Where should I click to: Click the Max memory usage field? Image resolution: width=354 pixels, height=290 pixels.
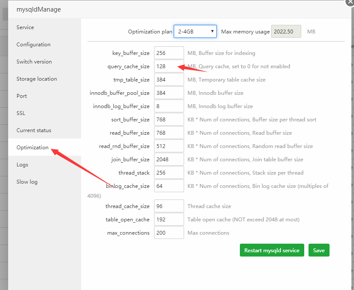click(x=286, y=32)
